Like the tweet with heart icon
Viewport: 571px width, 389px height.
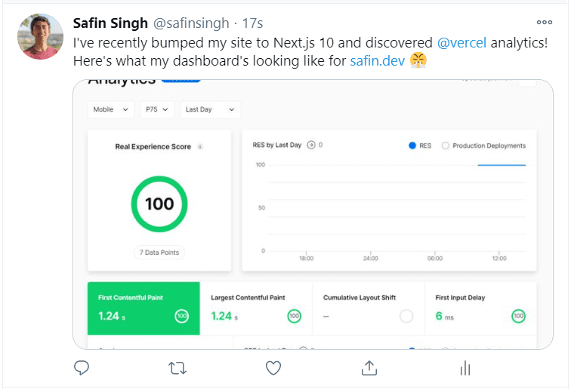[273, 368]
